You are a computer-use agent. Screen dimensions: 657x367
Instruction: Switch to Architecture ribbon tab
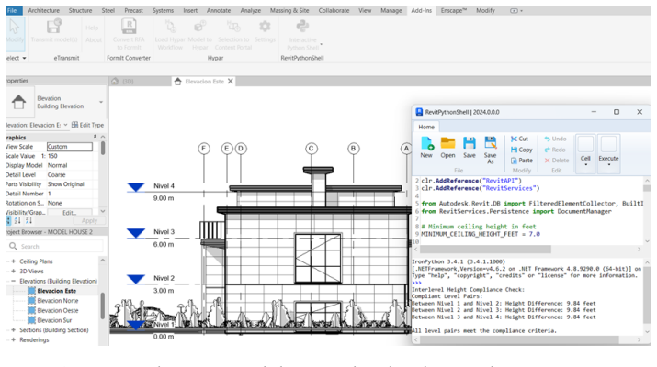click(x=43, y=10)
